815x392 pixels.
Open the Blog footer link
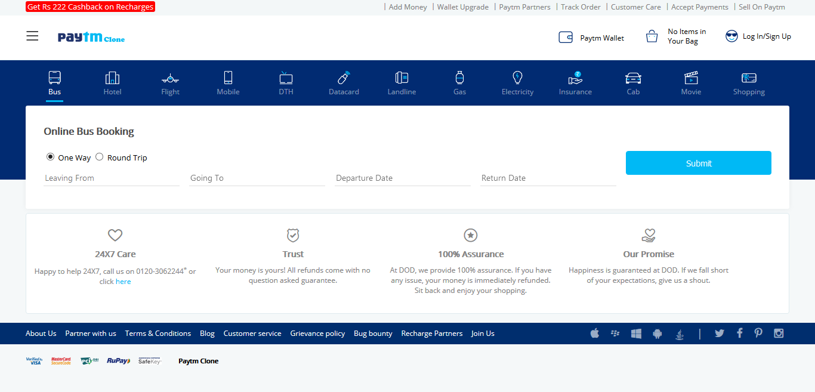click(208, 334)
